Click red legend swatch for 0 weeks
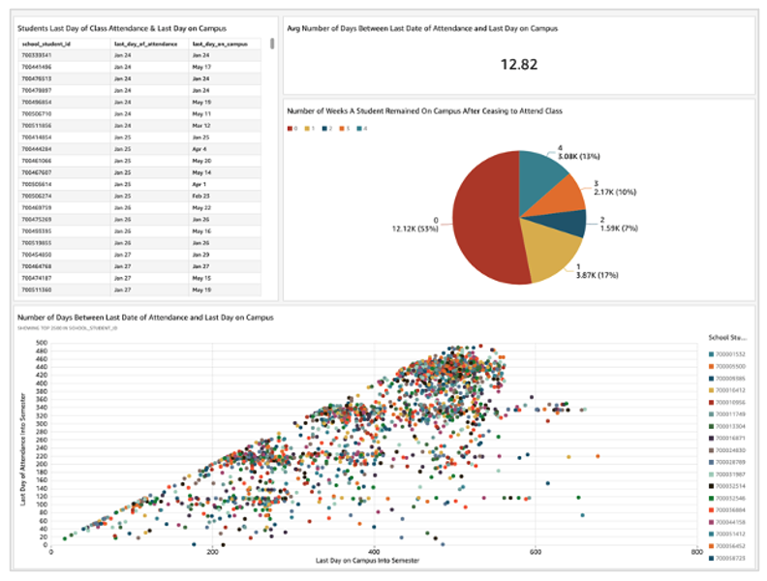Viewport: 767px width, 581px height. (x=290, y=129)
